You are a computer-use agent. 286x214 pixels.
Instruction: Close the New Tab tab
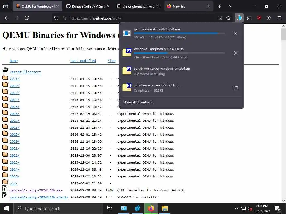pos(209,6)
